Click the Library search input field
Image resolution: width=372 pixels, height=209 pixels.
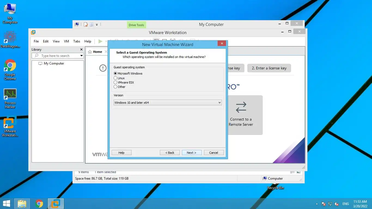58,56
